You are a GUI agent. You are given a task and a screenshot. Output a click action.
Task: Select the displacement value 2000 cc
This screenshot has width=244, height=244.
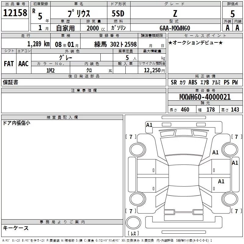96,28
